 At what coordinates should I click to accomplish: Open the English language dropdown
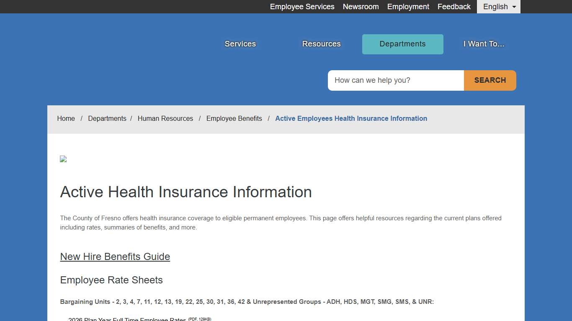495,7
